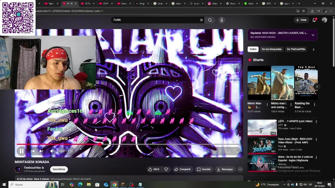Clear the FUNK search text
This screenshot has width=335, height=188.
point(202,20)
